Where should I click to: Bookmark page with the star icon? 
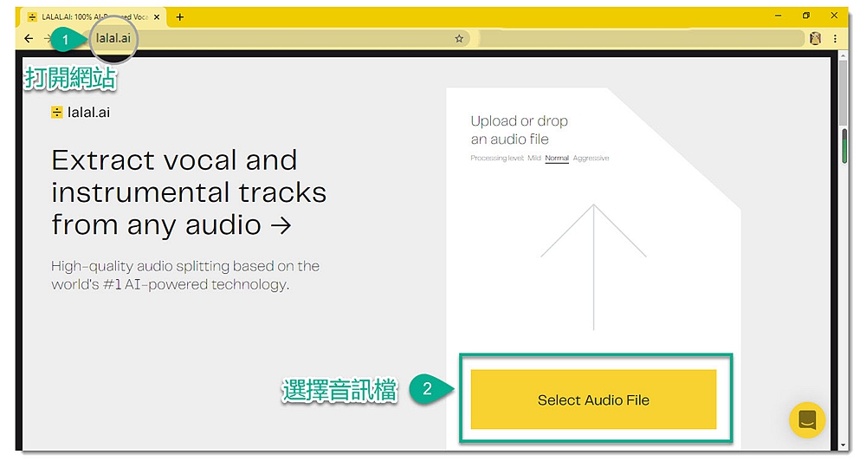click(x=459, y=38)
